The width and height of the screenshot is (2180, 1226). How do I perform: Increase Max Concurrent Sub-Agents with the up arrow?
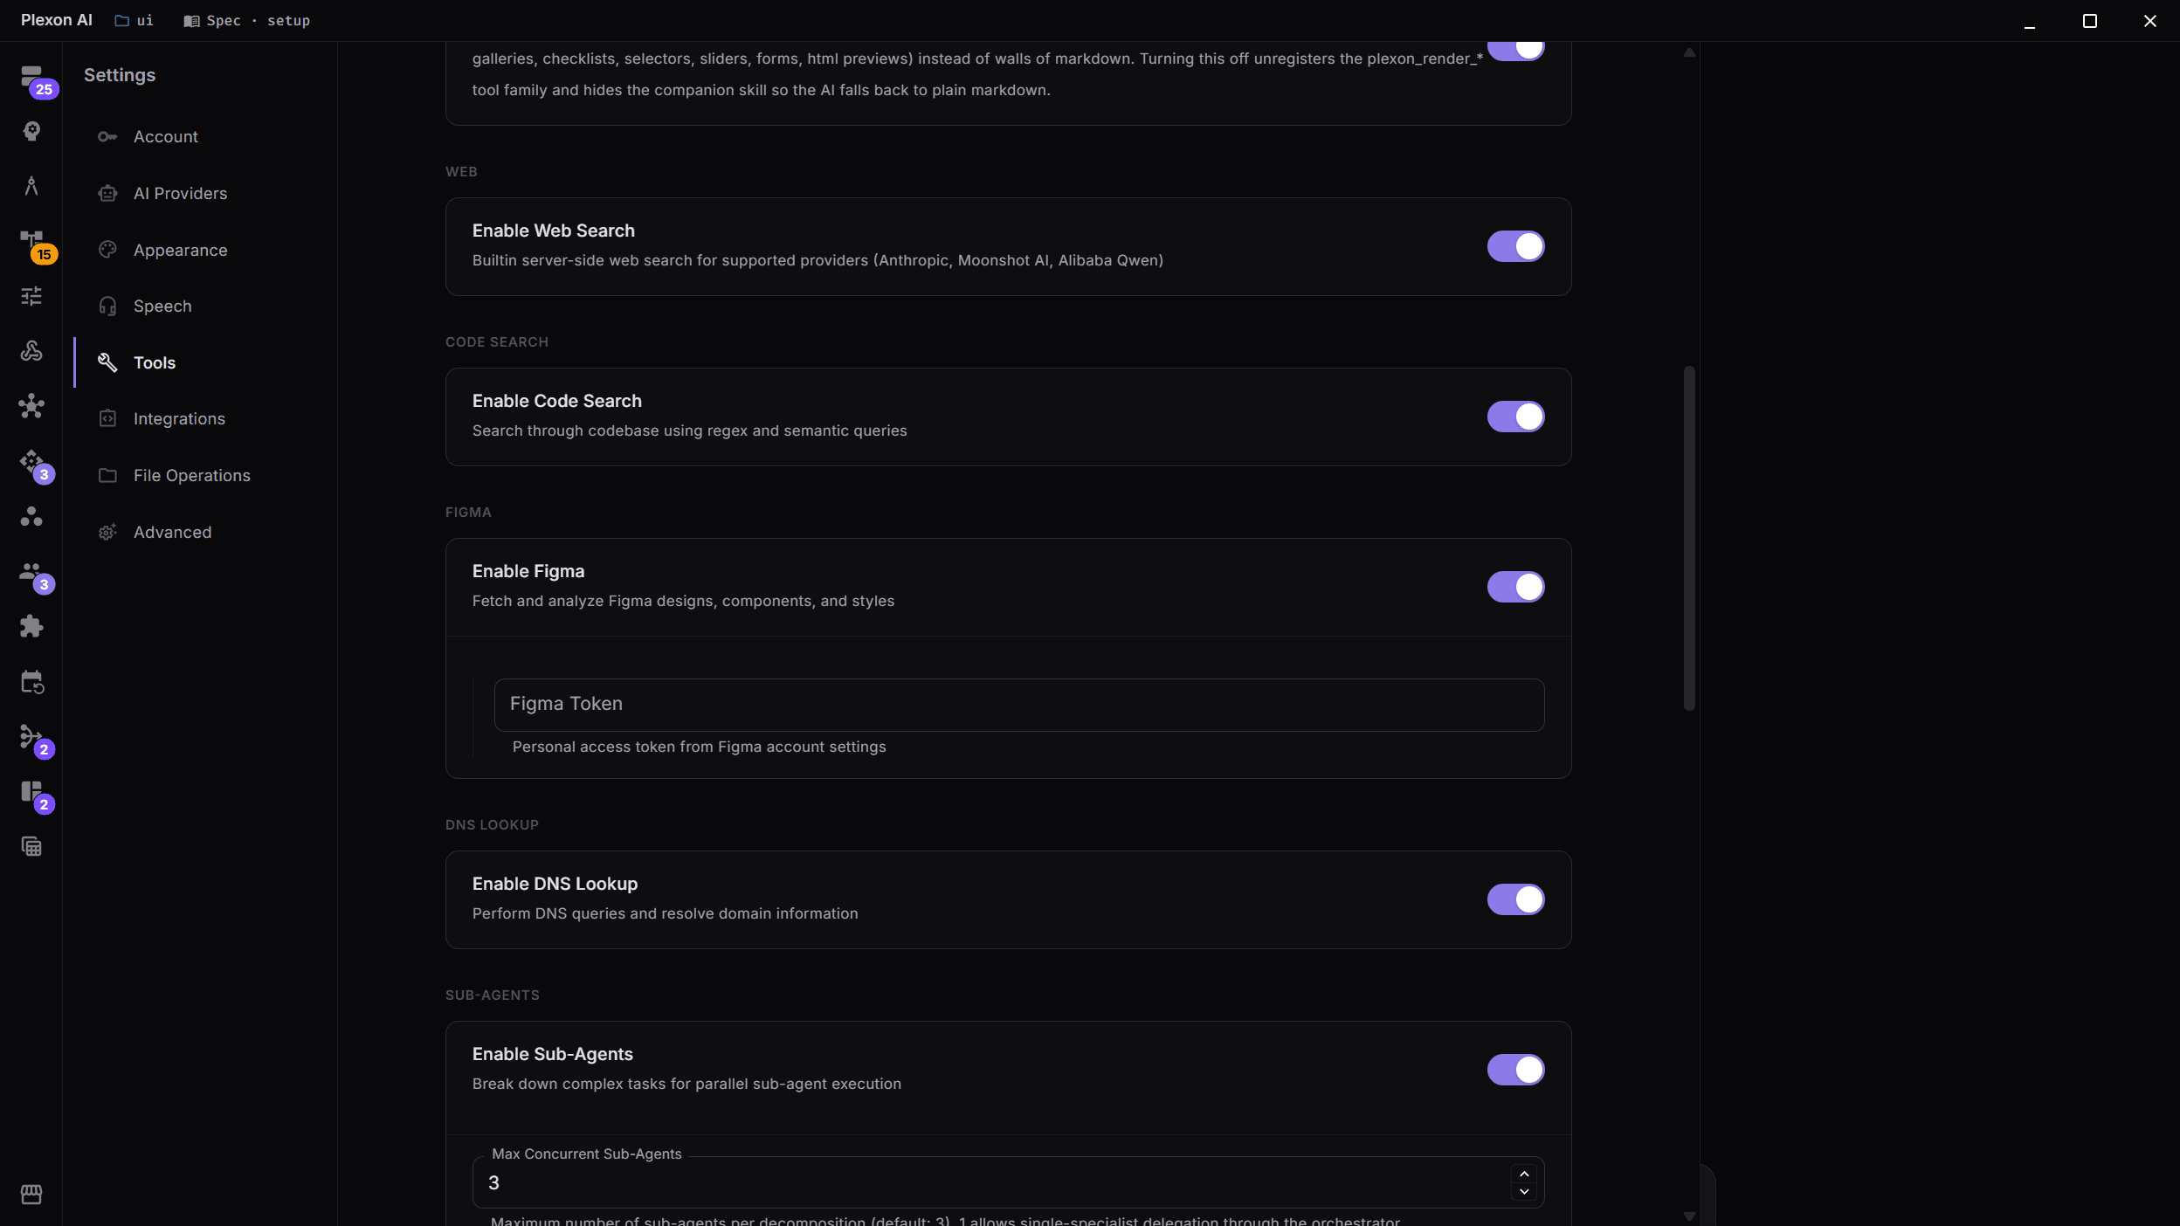click(x=1524, y=1174)
